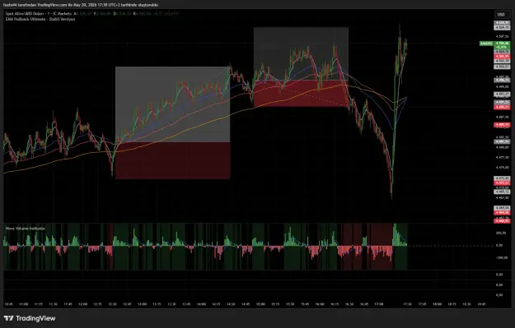Click the 4.507,50 price scale label
This screenshot has width=515, height=328.
[502, 36]
